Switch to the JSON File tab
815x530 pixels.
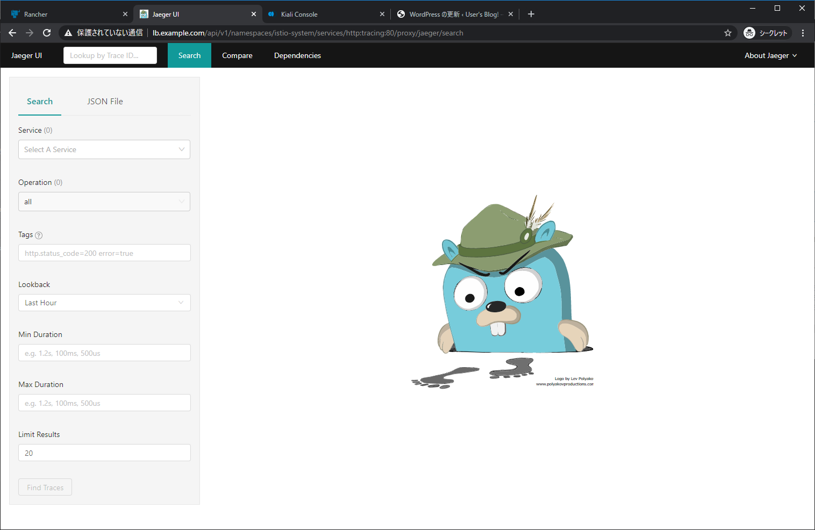(105, 101)
